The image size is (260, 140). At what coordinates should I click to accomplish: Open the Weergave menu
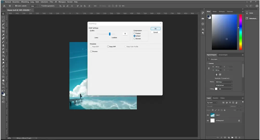click(x=62, y=2)
